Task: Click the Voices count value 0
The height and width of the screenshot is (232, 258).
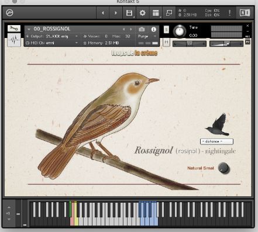Action: 106,36
